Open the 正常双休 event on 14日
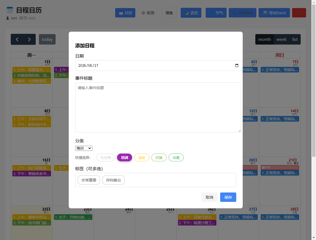 (280, 119)
